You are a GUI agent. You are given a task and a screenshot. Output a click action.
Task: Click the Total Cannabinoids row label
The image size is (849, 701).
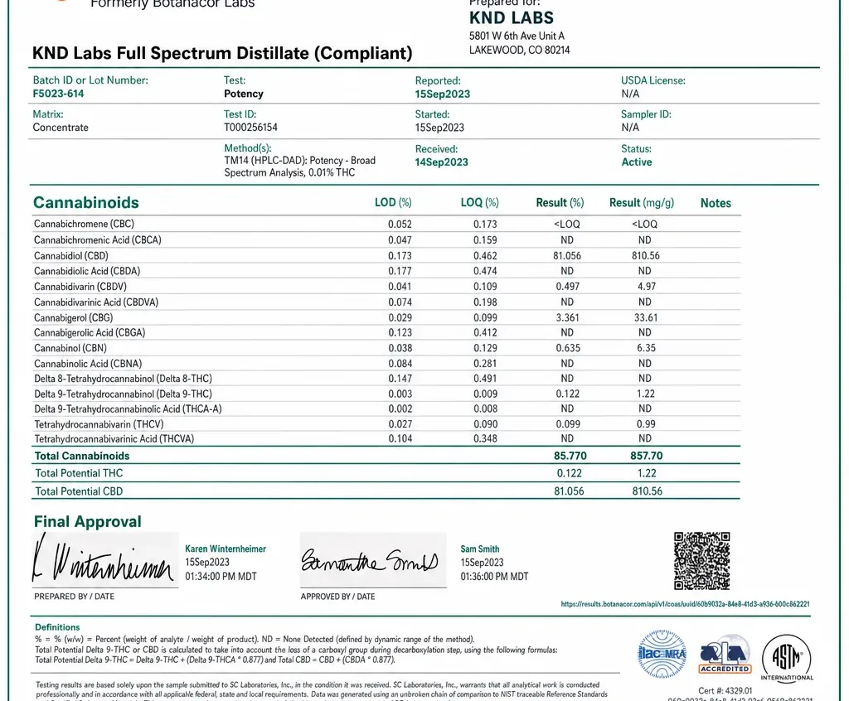click(x=82, y=456)
